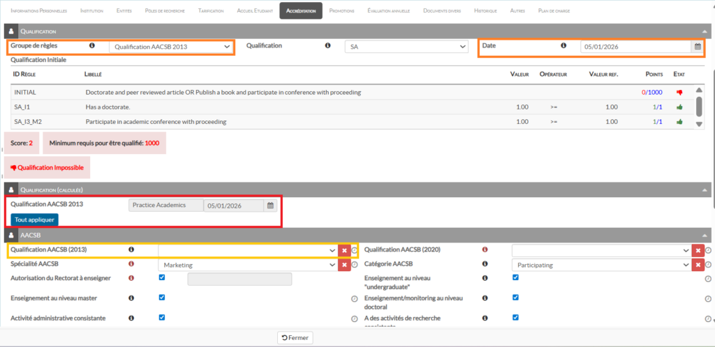
Task: Switch to the Promotions tab
Action: (x=341, y=11)
